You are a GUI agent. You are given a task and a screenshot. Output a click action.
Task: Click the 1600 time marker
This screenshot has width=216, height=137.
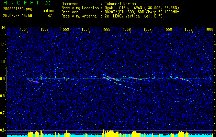209,29
